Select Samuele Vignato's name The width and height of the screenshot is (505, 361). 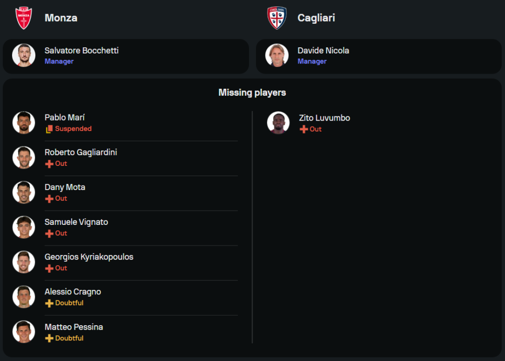coord(76,222)
